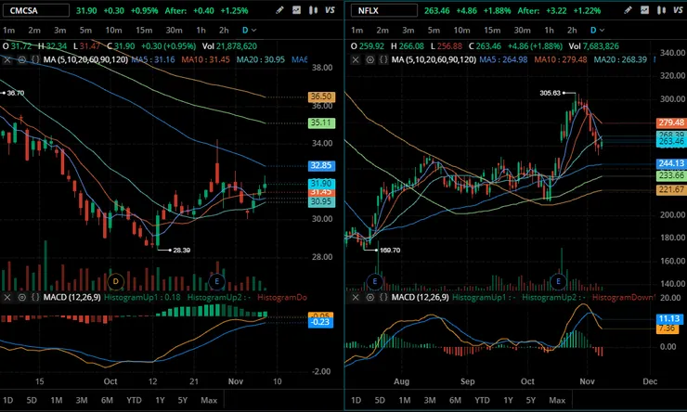Viewport: 687px width, 412px height.
Task: Click HistogramUp1 : 0.18 on CMCSA MACD
Action: click(142, 297)
